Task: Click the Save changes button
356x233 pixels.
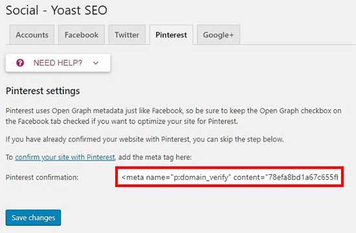Action: (x=34, y=217)
